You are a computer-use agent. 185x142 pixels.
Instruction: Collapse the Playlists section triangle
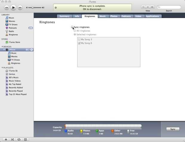click(2, 68)
